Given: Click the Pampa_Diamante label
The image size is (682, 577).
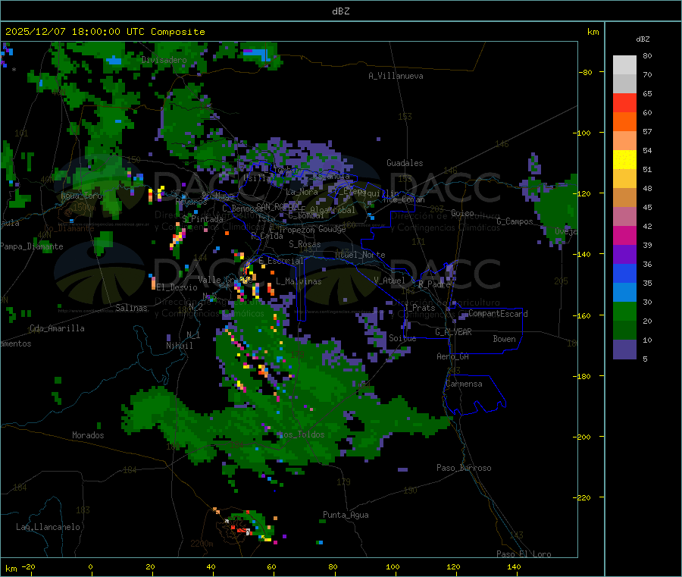Looking at the screenshot, I should click(x=32, y=246).
